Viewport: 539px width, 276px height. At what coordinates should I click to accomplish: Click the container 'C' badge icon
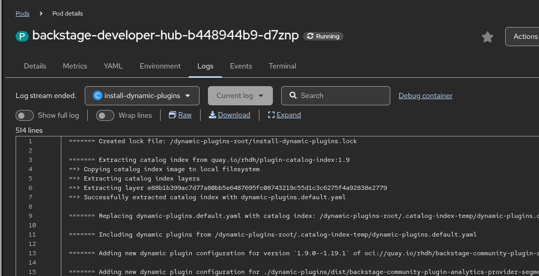(98, 95)
